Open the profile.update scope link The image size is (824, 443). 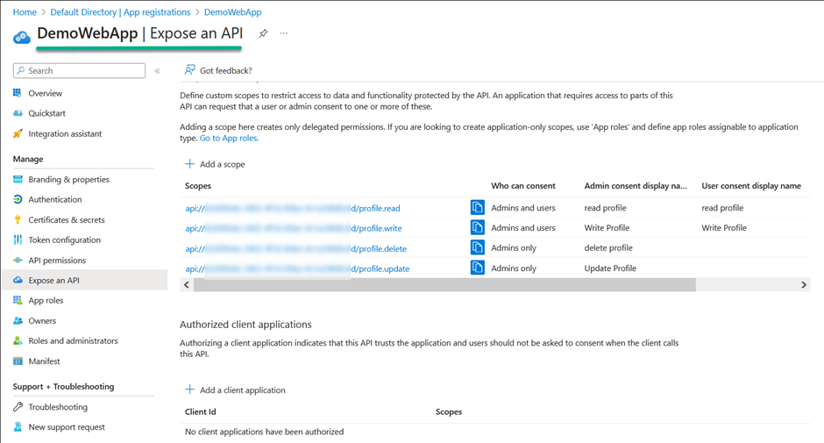coord(297,268)
